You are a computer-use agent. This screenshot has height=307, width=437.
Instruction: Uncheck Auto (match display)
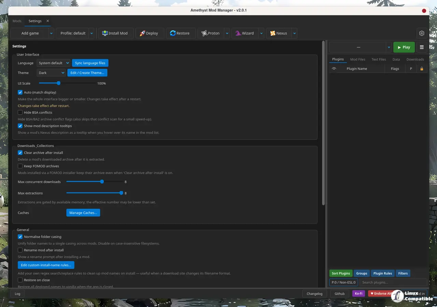coord(20,92)
